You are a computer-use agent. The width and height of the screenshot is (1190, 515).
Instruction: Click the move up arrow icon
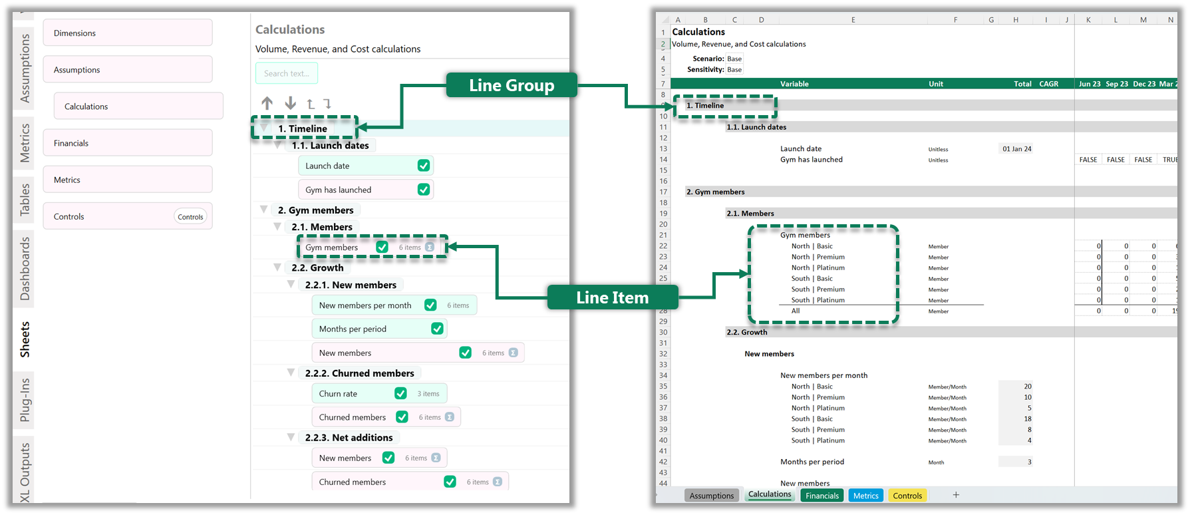click(x=267, y=103)
